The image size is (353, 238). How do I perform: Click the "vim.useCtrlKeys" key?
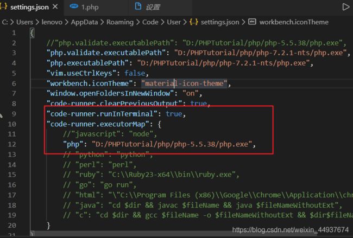83,74
